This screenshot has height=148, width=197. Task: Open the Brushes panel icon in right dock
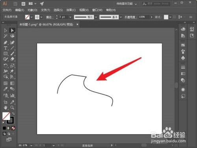(183, 52)
